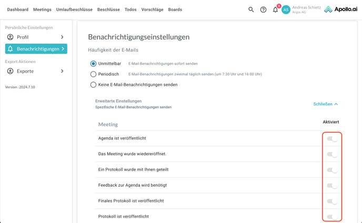The height and width of the screenshot is (223, 362).
Task: Click the Benachrichtigungen bell icon in sidebar
Action: coord(10,49)
